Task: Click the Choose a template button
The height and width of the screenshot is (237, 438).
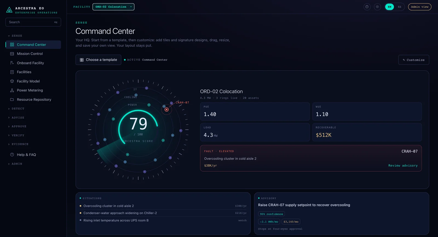Action: pos(98,60)
